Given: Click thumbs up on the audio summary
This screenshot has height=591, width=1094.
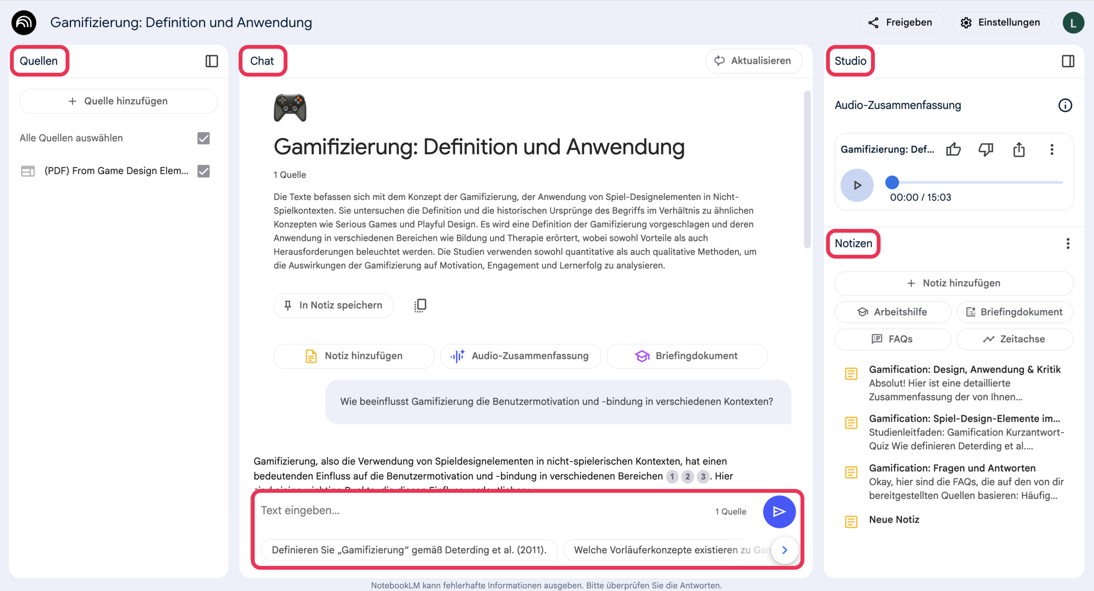Looking at the screenshot, I should coord(953,149).
